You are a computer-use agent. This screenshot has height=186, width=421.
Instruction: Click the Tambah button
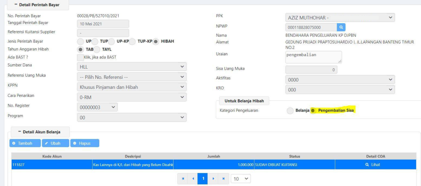(x=25, y=143)
